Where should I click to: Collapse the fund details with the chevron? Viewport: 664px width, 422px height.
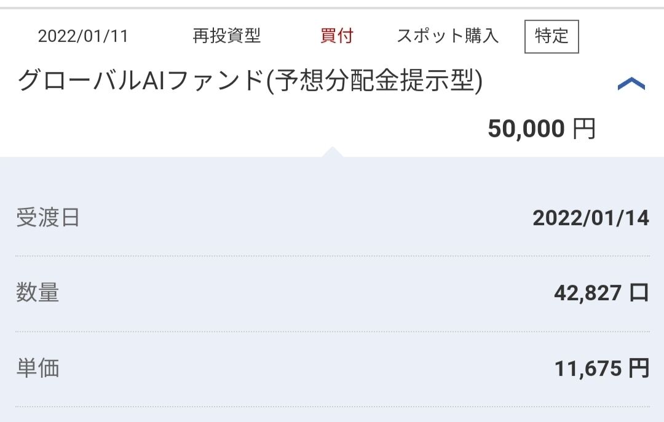631,84
